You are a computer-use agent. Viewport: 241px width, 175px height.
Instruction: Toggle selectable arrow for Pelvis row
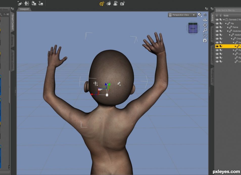coord(221,27)
